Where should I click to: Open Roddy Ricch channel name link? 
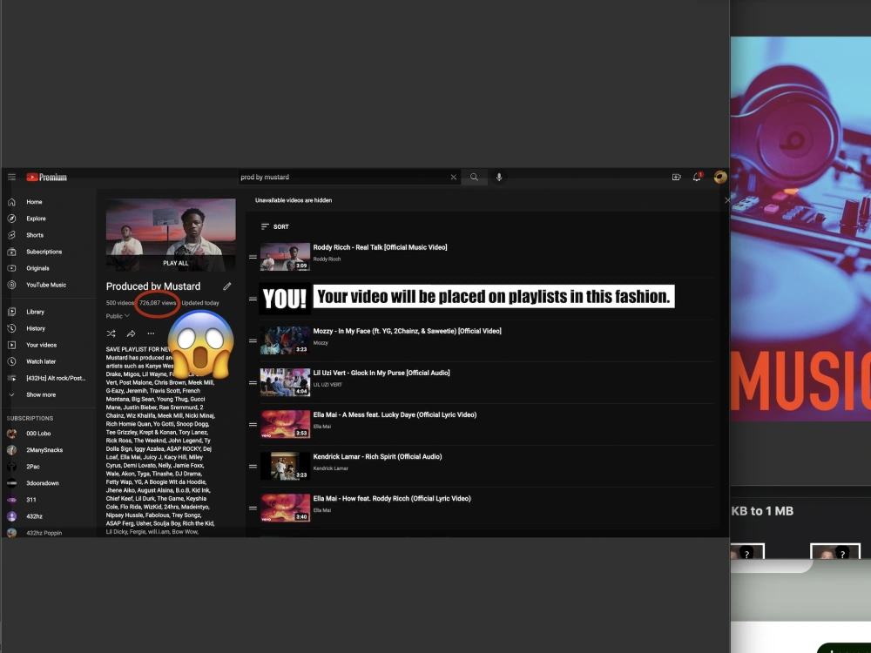327,259
